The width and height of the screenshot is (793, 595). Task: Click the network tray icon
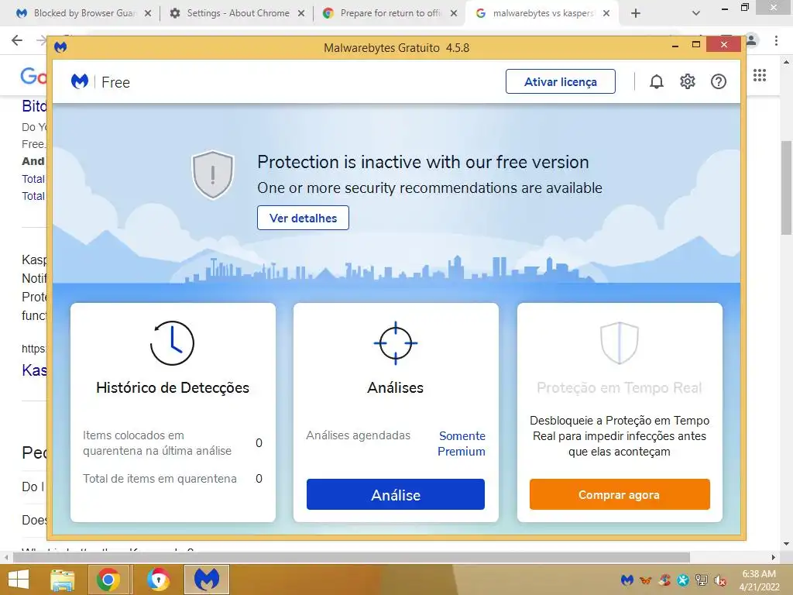coord(702,580)
